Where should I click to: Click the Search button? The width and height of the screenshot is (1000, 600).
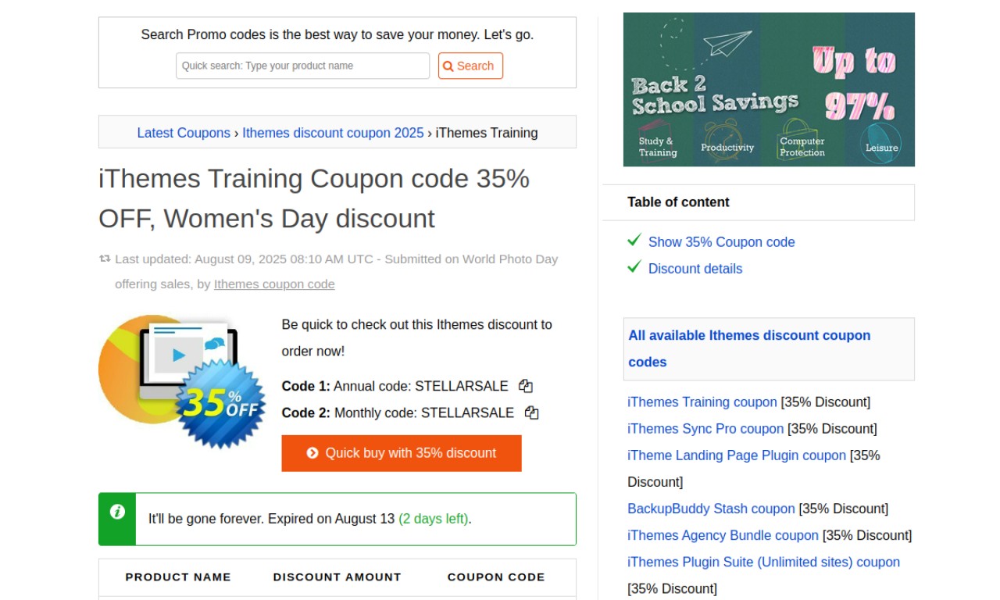470,66
